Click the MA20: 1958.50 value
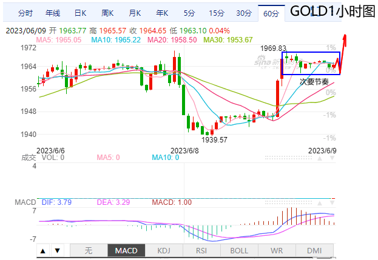 (172, 40)
